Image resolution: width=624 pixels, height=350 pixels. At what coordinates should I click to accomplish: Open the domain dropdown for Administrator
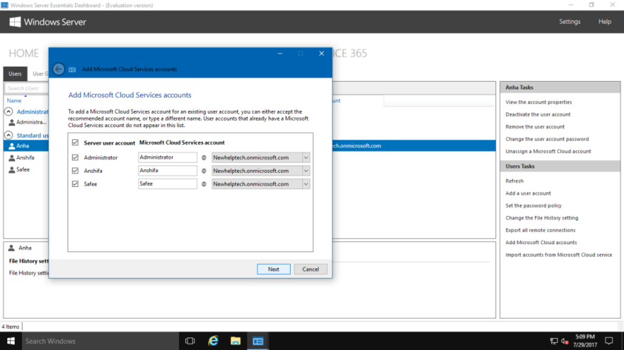tap(306, 158)
